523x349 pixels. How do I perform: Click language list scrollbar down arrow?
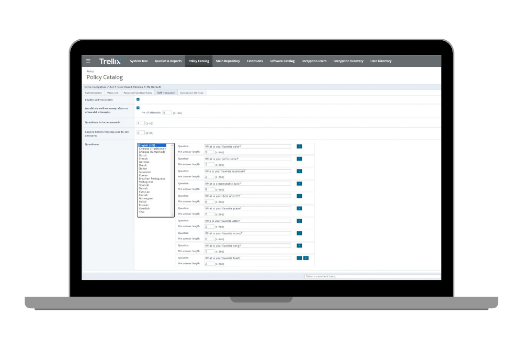tap(173, 215)
